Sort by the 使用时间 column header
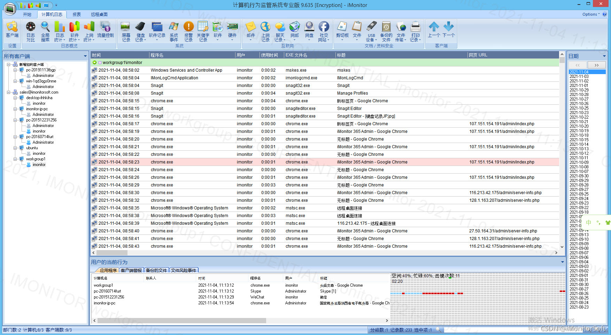Image resolution: width=611 pixels, height=335 pixels. click(x=270, y=55)
